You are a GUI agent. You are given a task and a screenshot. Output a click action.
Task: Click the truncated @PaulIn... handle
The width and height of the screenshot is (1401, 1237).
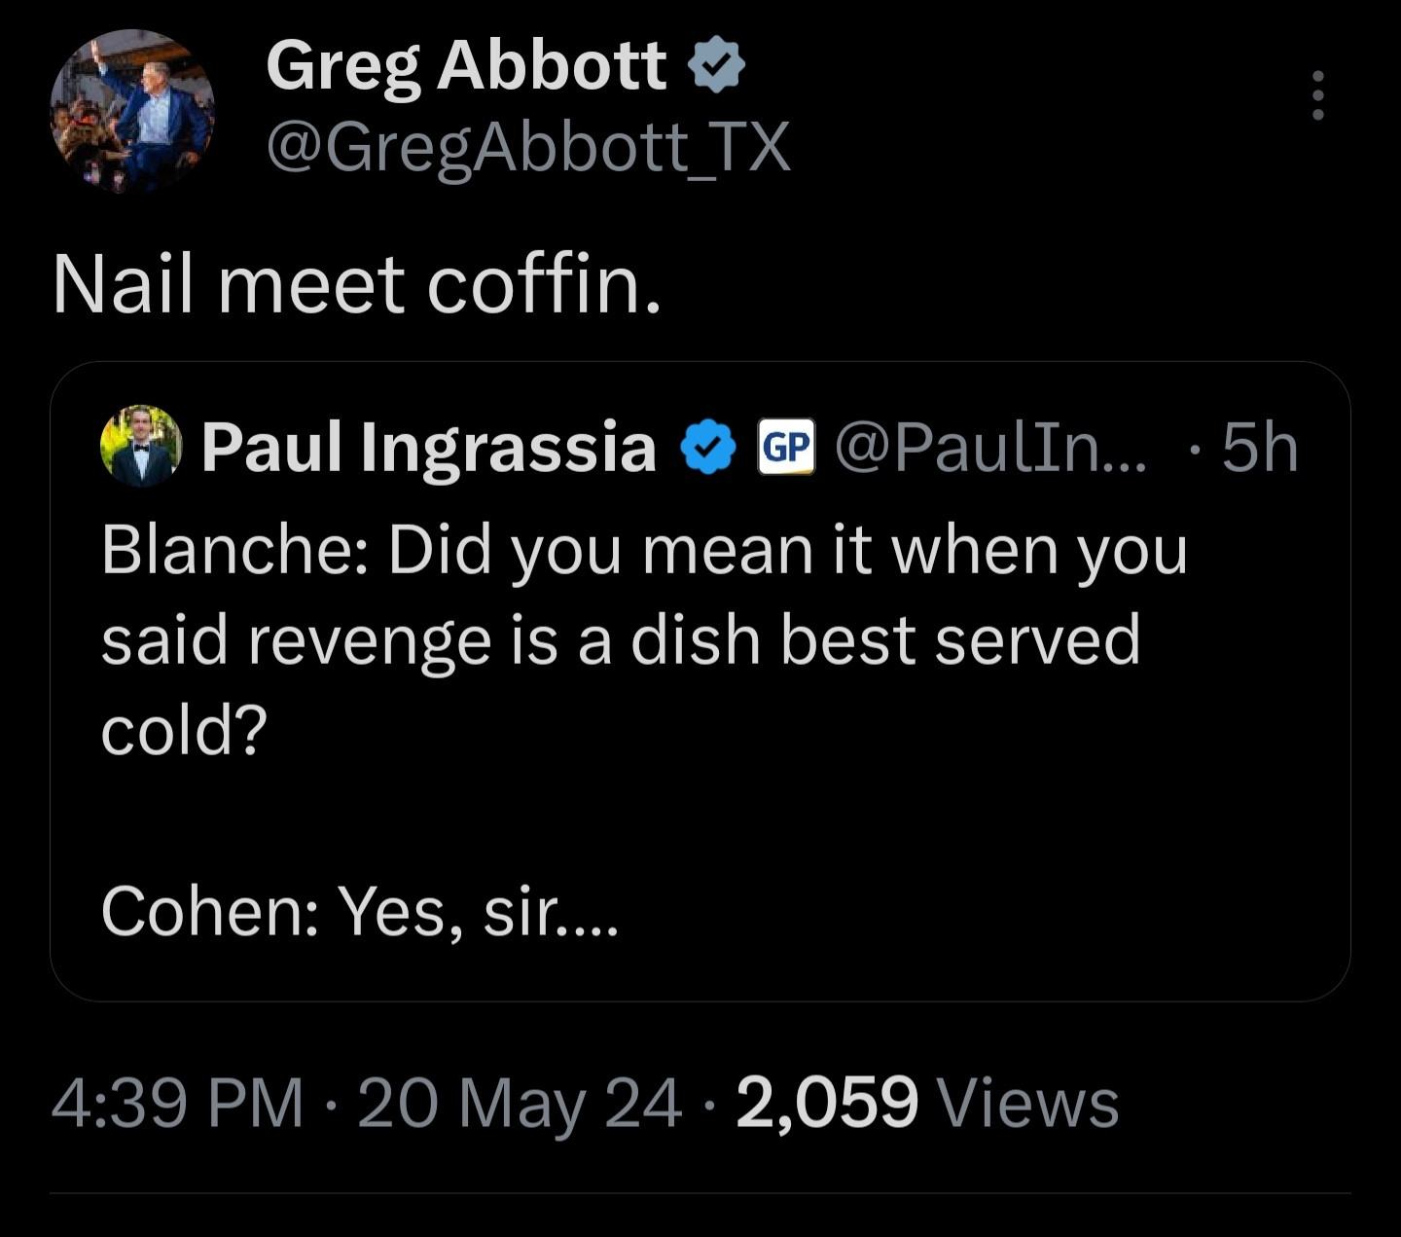pos(990,447)
